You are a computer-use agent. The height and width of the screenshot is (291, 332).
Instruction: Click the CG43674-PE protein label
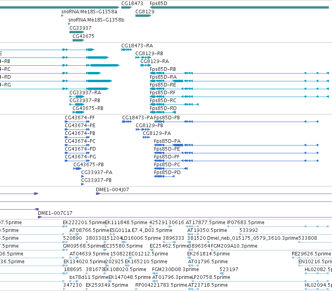pos(80,126)
